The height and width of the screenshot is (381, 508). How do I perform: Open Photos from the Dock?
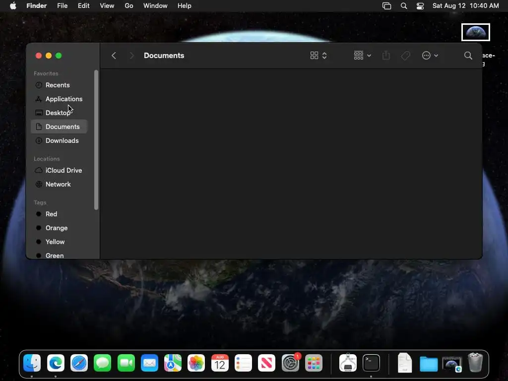point(196,363)
